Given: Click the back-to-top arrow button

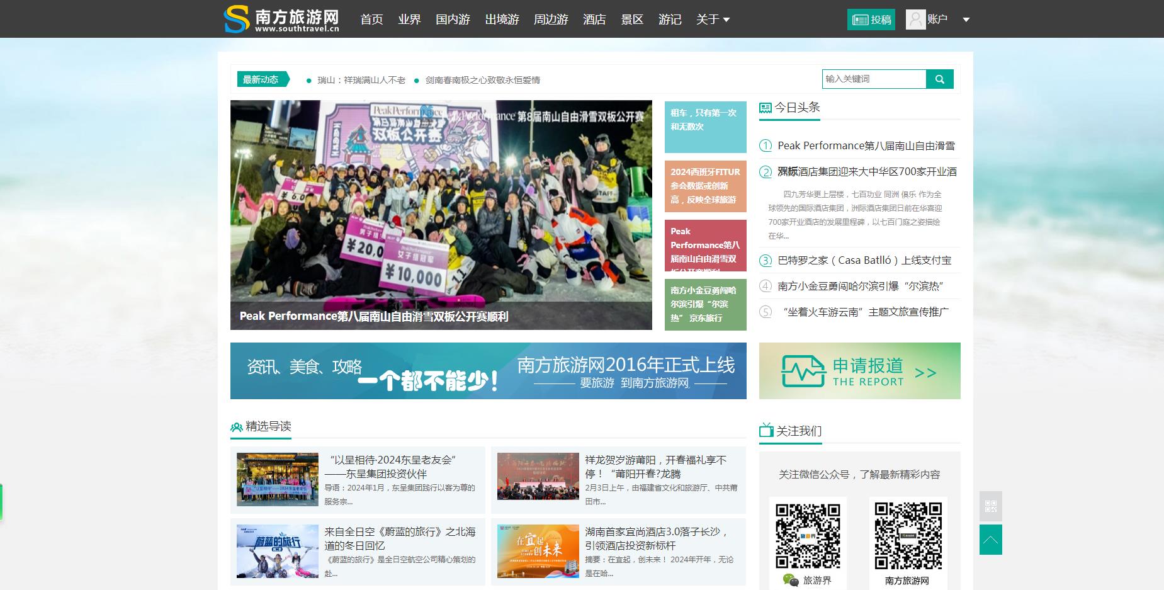Looking at the screenshot, I should click(x=990, y=540).
